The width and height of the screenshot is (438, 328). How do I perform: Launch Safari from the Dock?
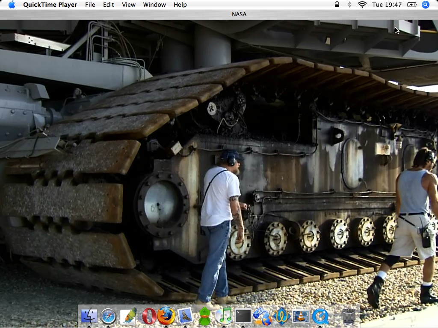(108, 316)
